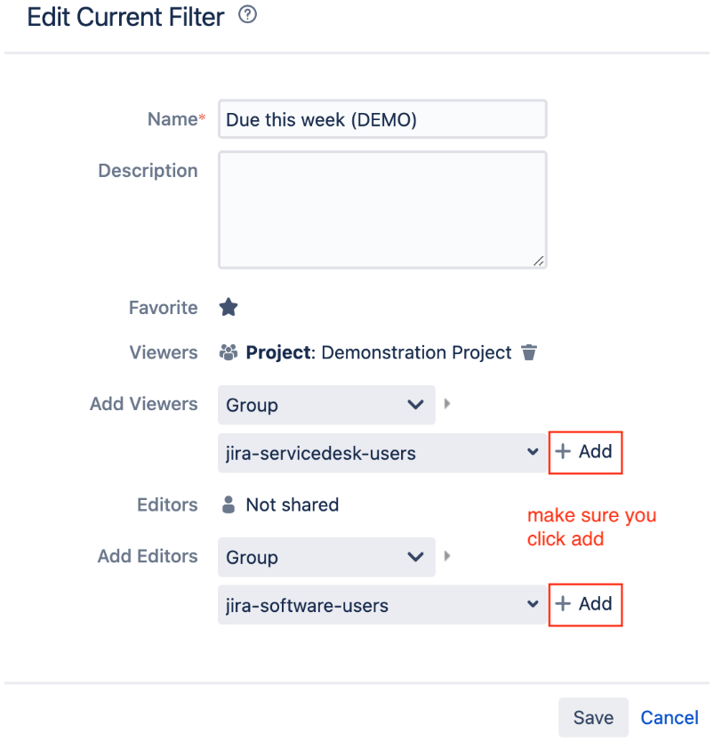Open the jira-software-users group dropdown
Viewport: 714px width, 742px height.
click(x=382, y=605)
